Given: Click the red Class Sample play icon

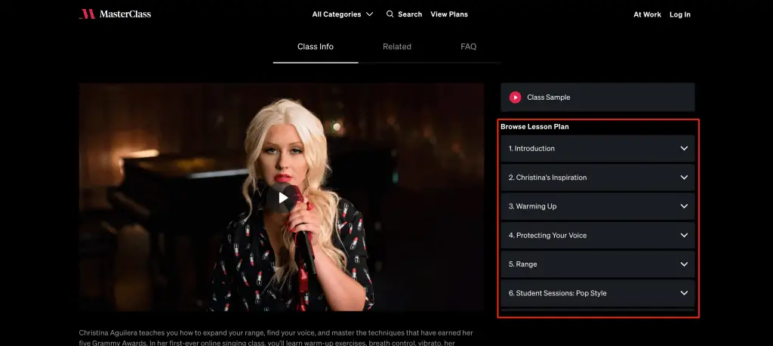Looking at the screenshot, I should tap(515, 97).
